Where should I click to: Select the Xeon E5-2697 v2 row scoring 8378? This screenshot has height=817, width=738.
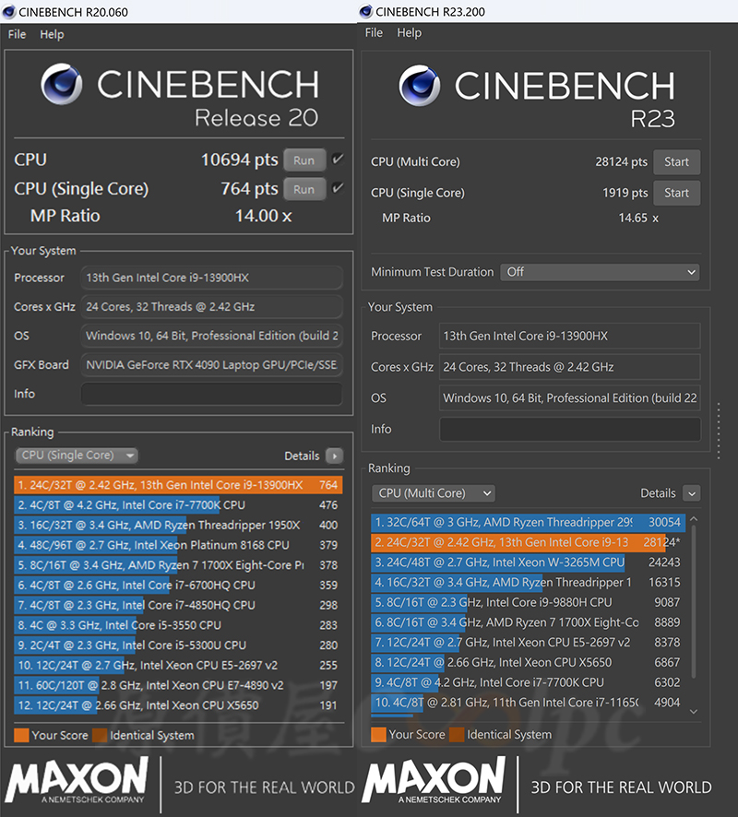click(528, 643)
